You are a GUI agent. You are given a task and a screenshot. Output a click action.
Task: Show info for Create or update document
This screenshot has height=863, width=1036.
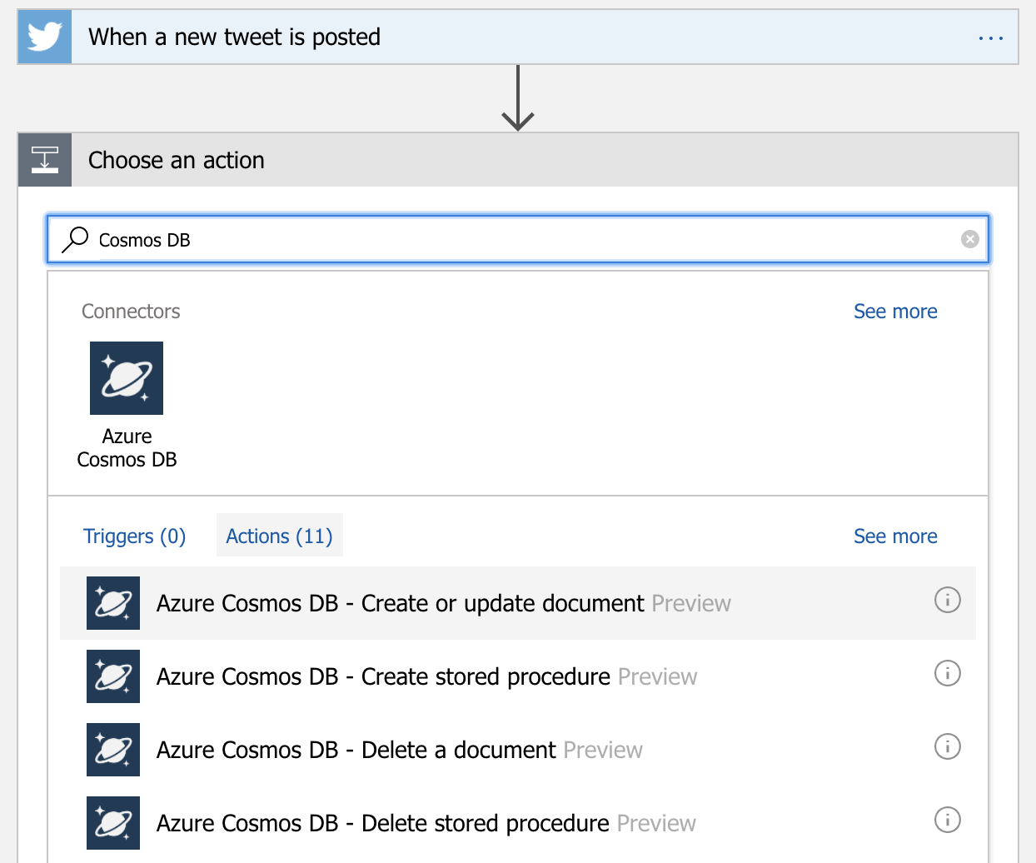(x=947, y=600)
